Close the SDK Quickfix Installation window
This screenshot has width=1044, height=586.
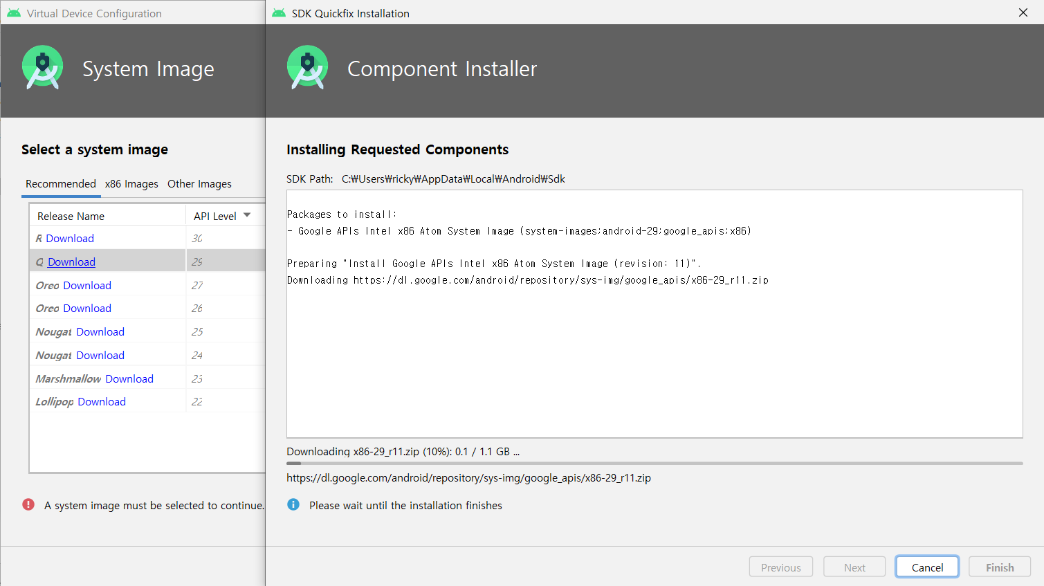coord(1023,12)
